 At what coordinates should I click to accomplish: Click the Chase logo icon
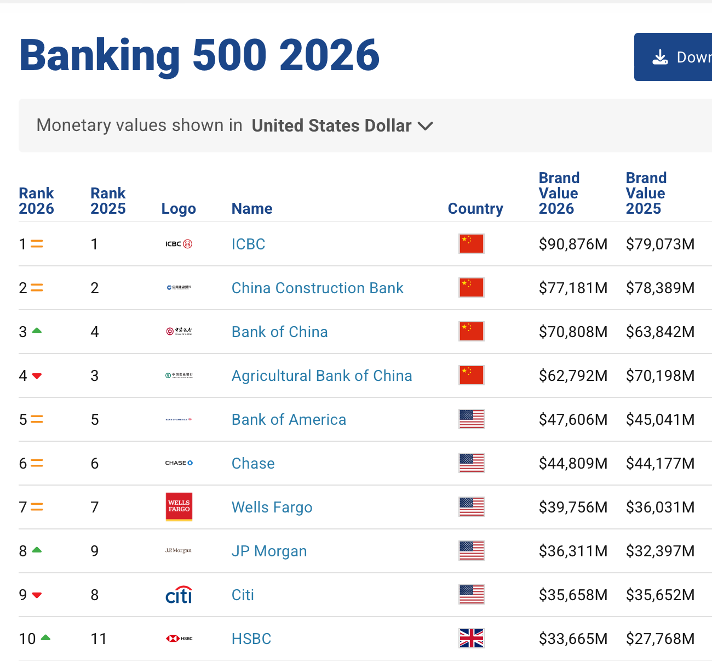(179, 463)
